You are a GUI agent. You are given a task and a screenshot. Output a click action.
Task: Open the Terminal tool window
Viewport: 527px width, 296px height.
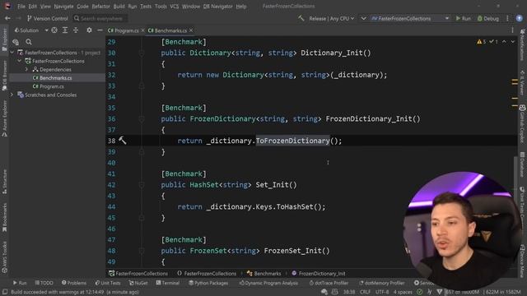168,283
